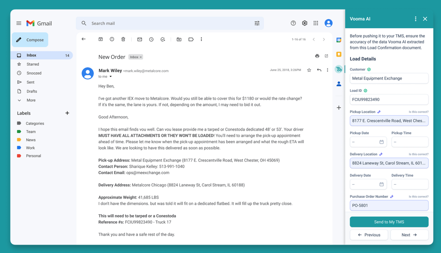The width and height of the screenshot is (441, 253).
Task: Open Contacts side panel
Action: (x=339, y=84)
